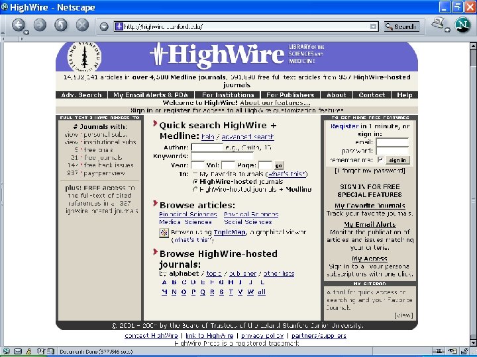
Task: Click into the password sign-in field
Action: [x=392, y=151]
